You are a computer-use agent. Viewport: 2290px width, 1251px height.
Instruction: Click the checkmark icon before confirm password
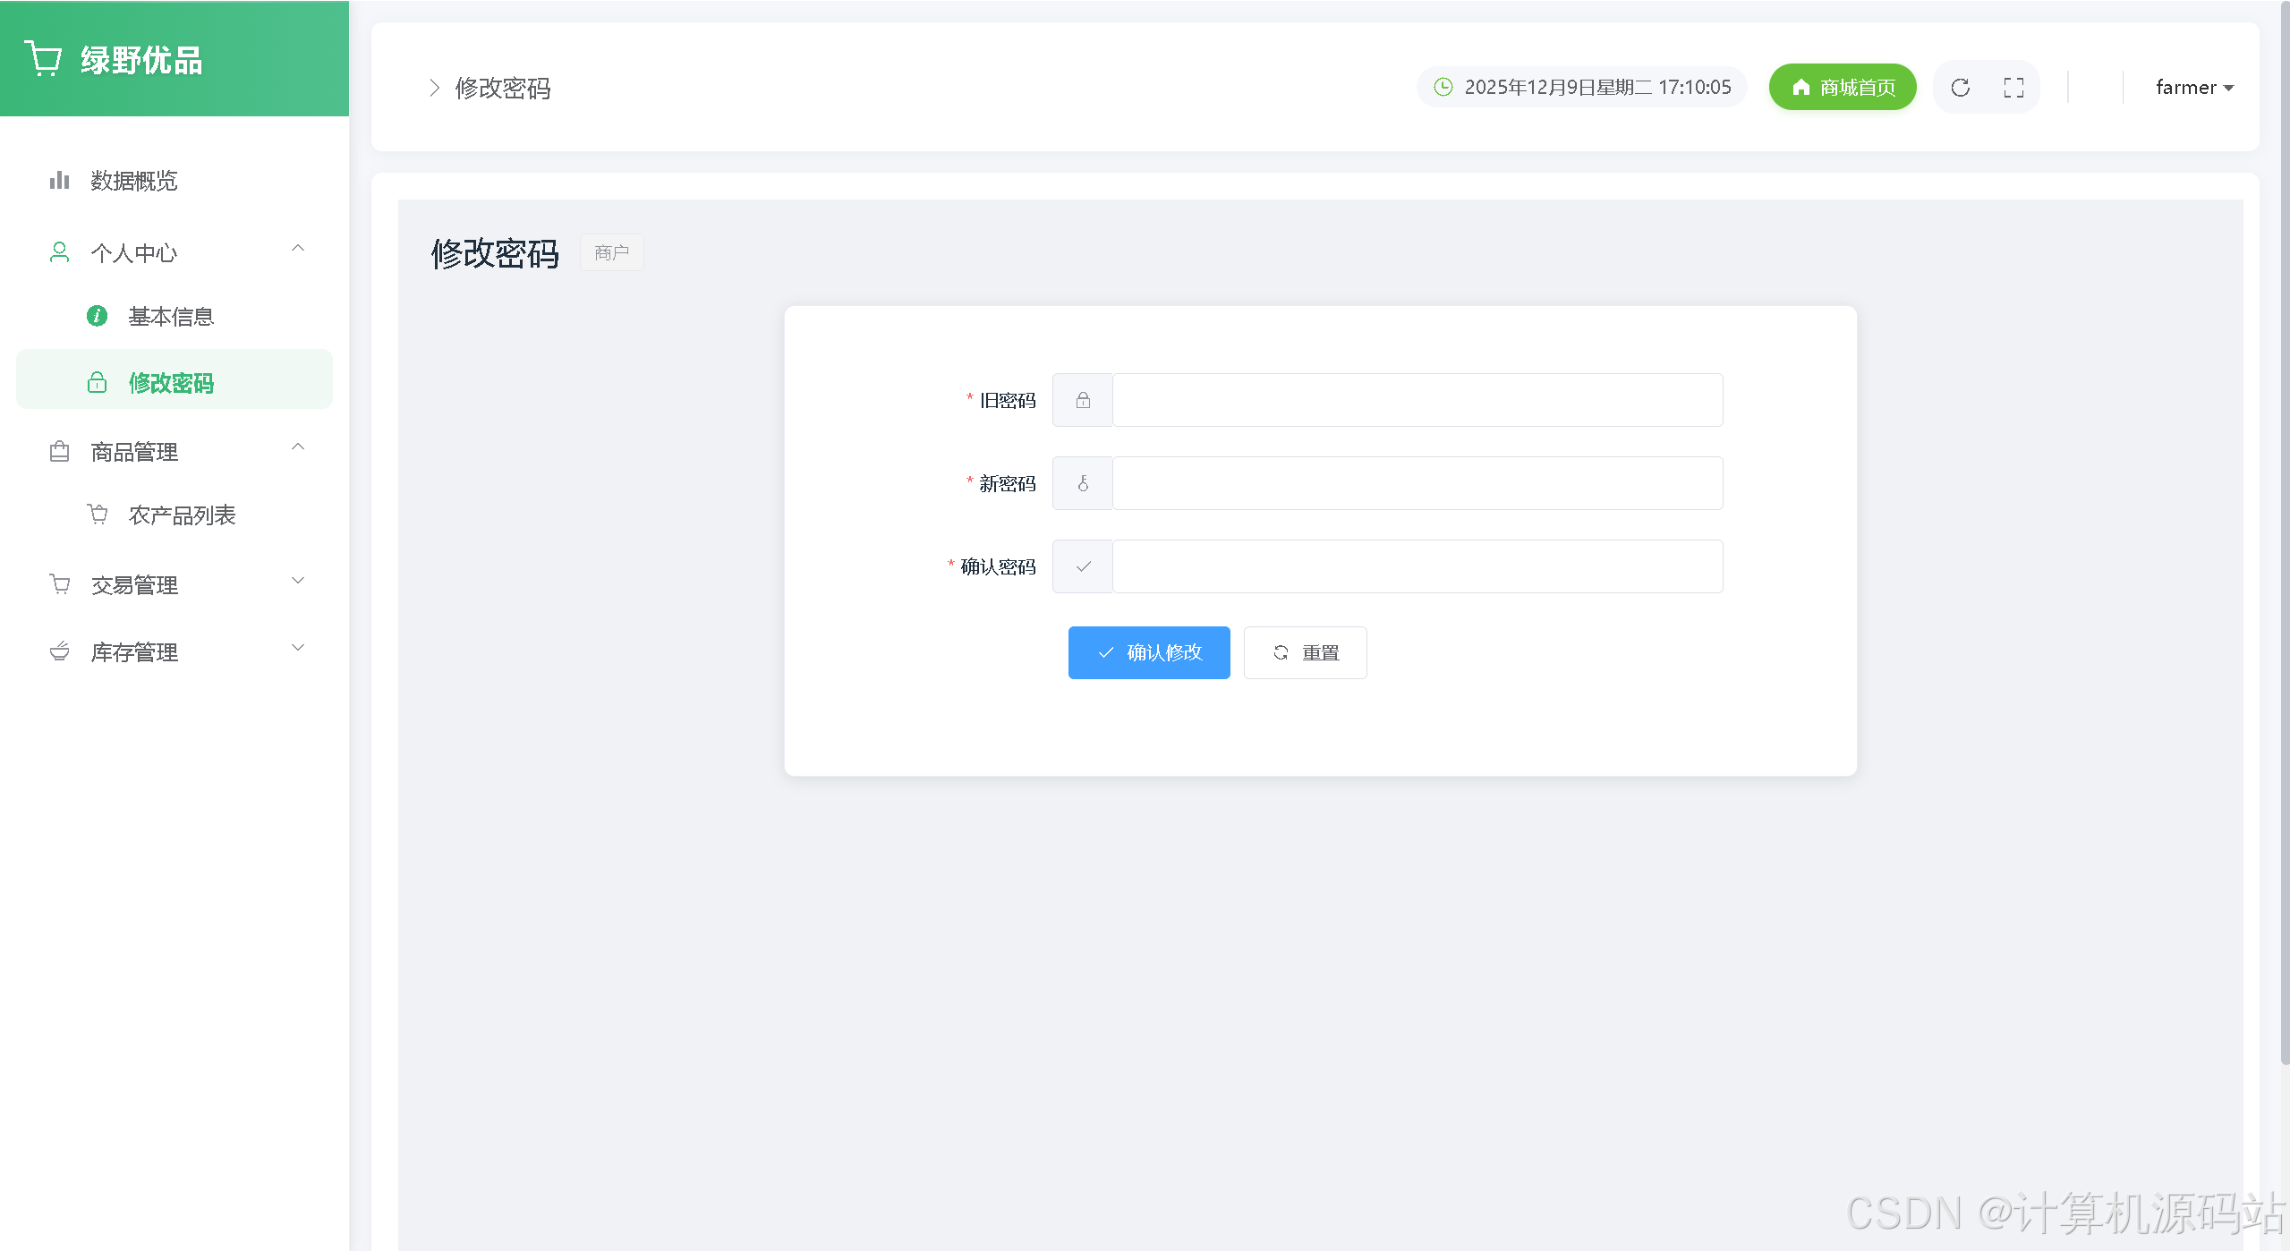click(1083, 566)
